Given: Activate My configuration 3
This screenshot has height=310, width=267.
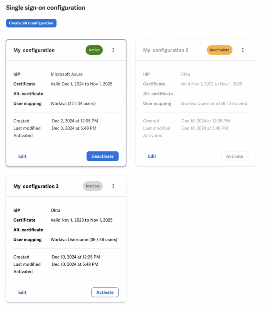Looking at the screenshot, I should point(105,292).
